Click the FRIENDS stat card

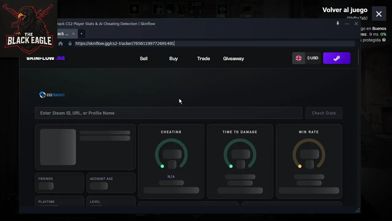click(59, 183)
